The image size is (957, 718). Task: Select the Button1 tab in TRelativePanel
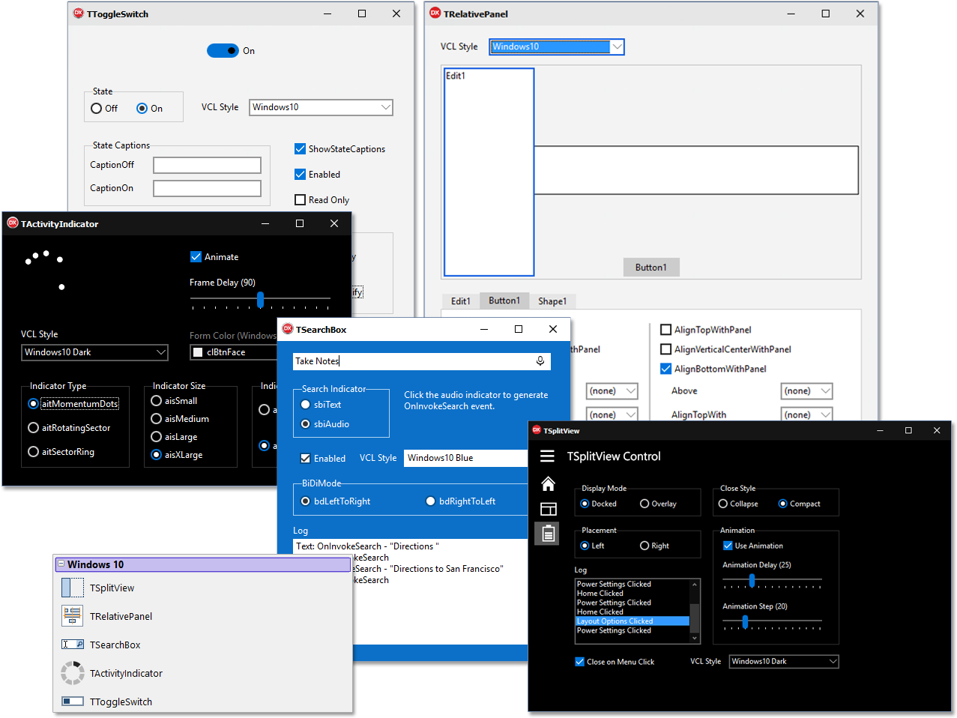[504, 301]
